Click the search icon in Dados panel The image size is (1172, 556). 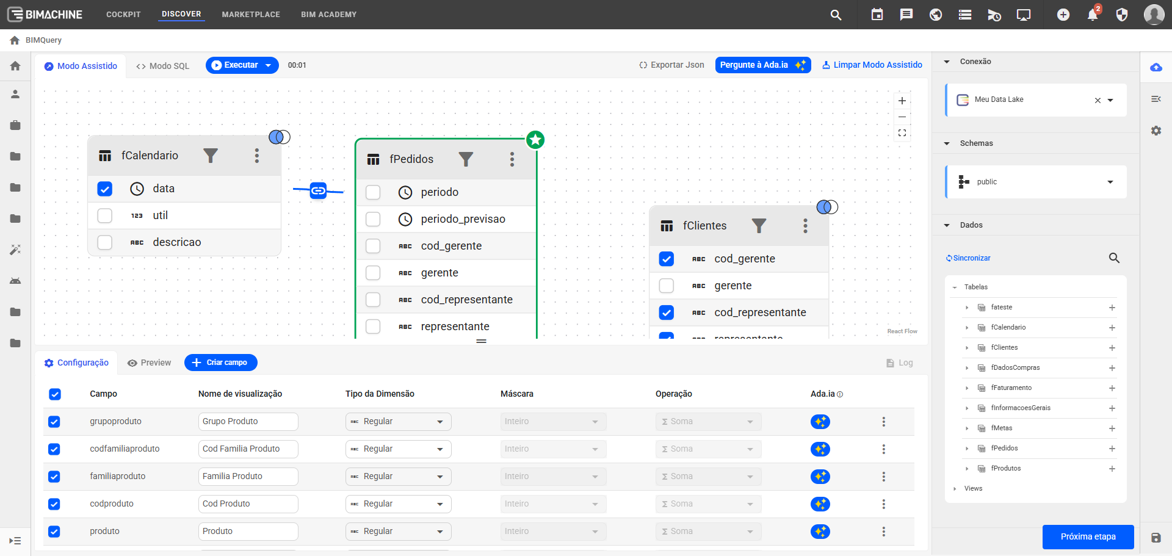point(1114,258)
